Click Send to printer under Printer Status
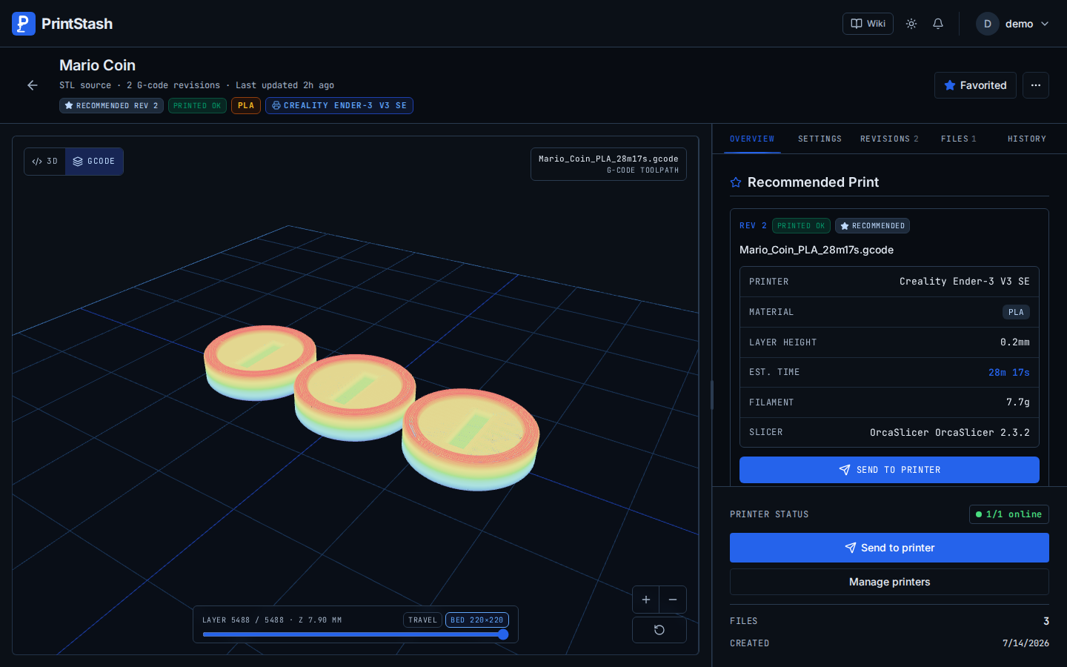Image resolution: width=1067 pixels, height=667 pixels. coord(889,548)
